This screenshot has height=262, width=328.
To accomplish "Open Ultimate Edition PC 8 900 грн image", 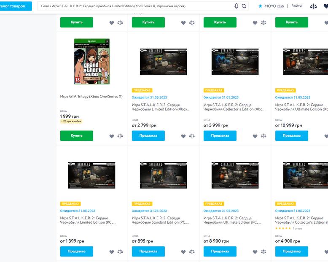I will coord(235,175).
